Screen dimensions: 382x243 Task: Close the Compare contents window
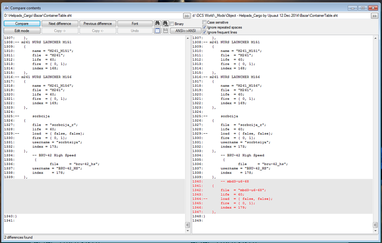coord(373,8)
